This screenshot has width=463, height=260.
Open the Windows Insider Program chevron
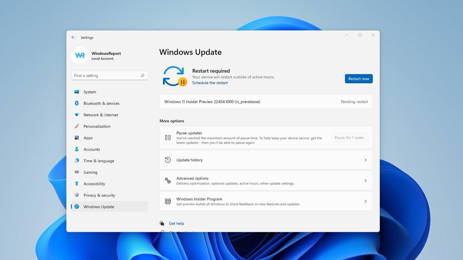pos(366,201)
